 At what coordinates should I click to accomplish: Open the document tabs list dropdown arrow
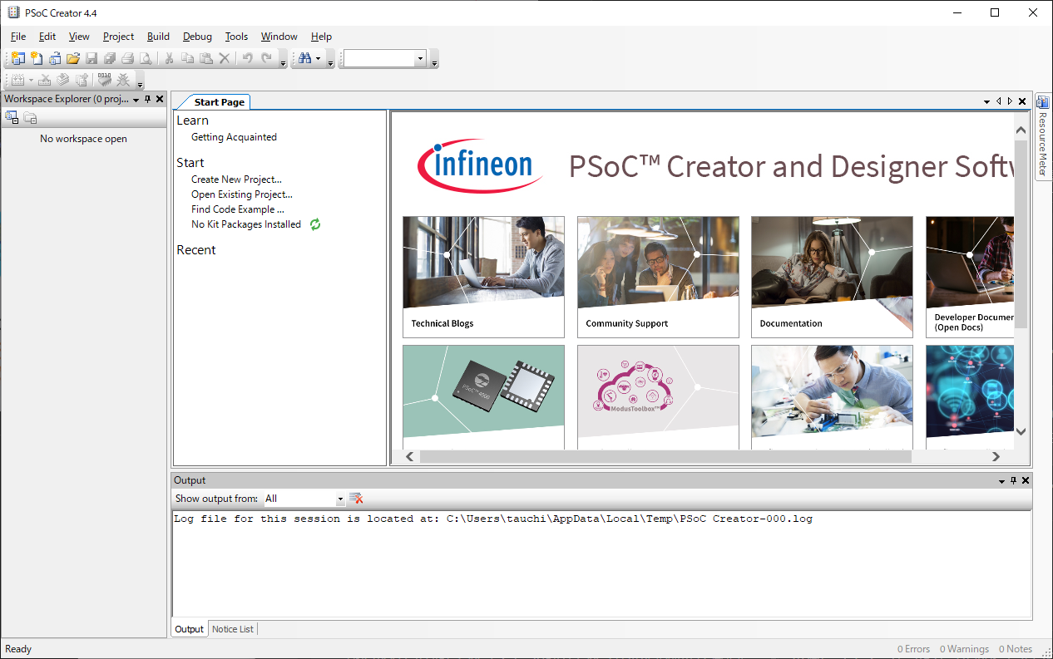point(987,101)
